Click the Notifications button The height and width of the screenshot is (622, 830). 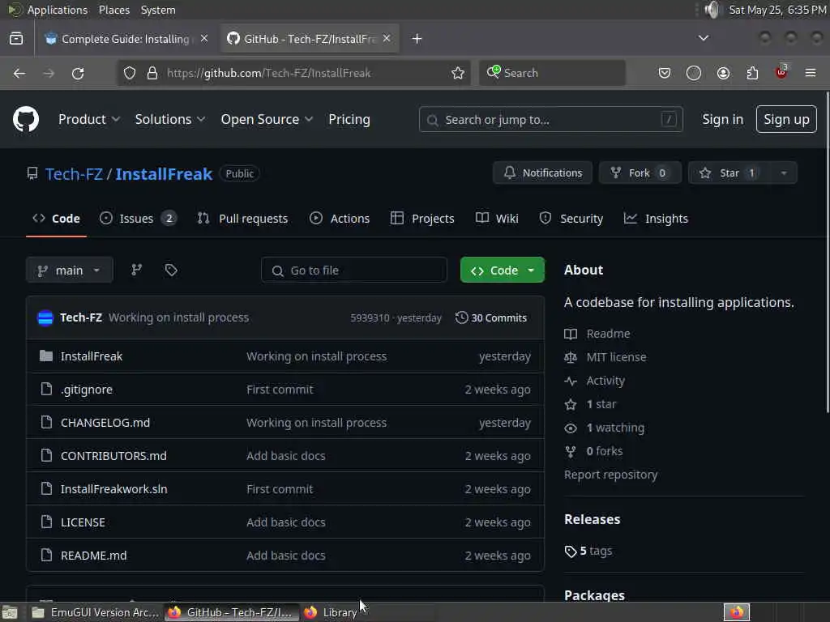pos(542,173)
